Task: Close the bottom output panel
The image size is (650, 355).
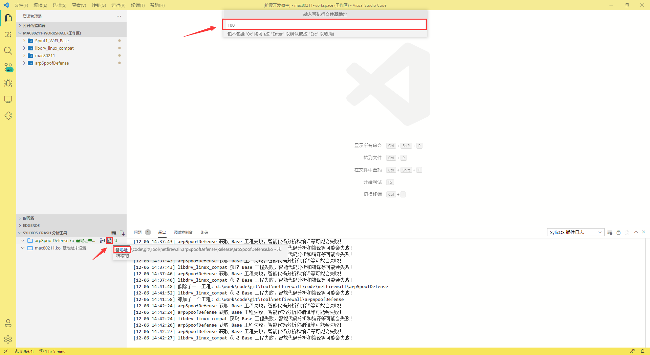Action: click(644, 232)
